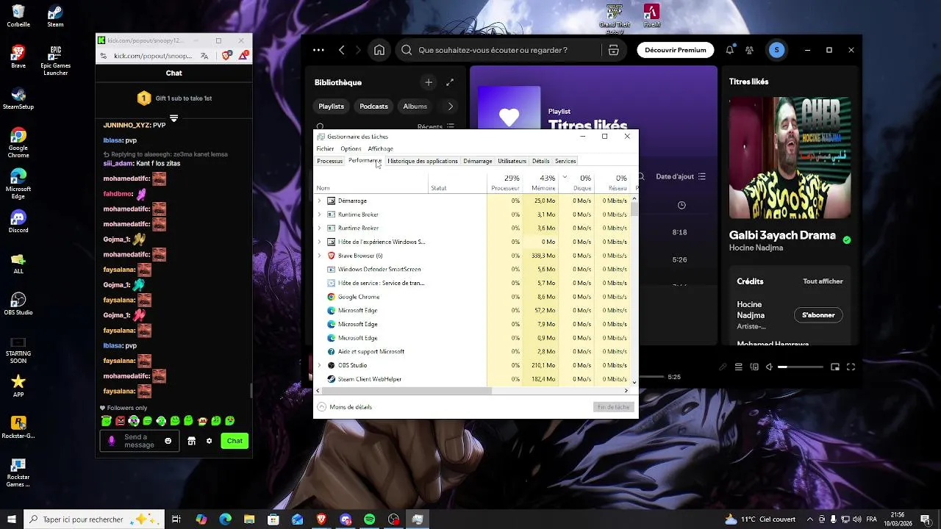Collapse Task Manager with Moins de détails
Screen dimensions: 941x529
344,407
